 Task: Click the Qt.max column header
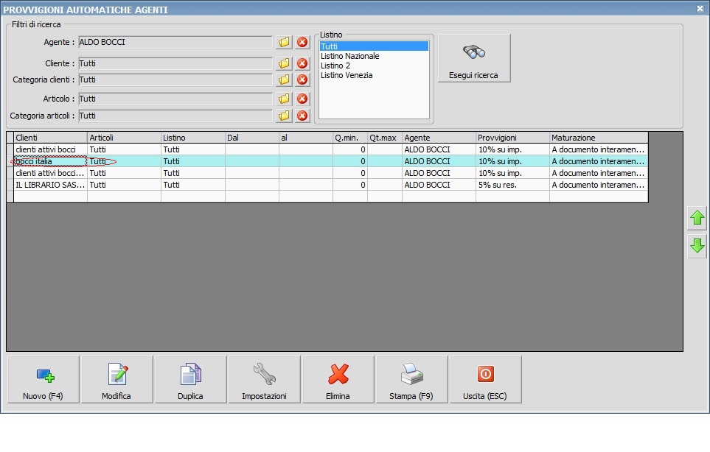click(x=385, y=138)
